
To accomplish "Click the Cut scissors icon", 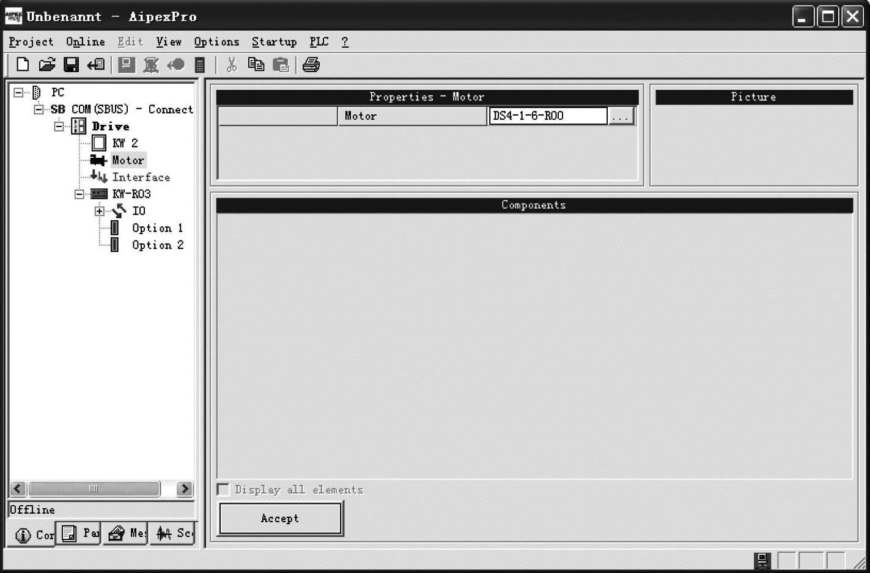I will click(231, 65).
